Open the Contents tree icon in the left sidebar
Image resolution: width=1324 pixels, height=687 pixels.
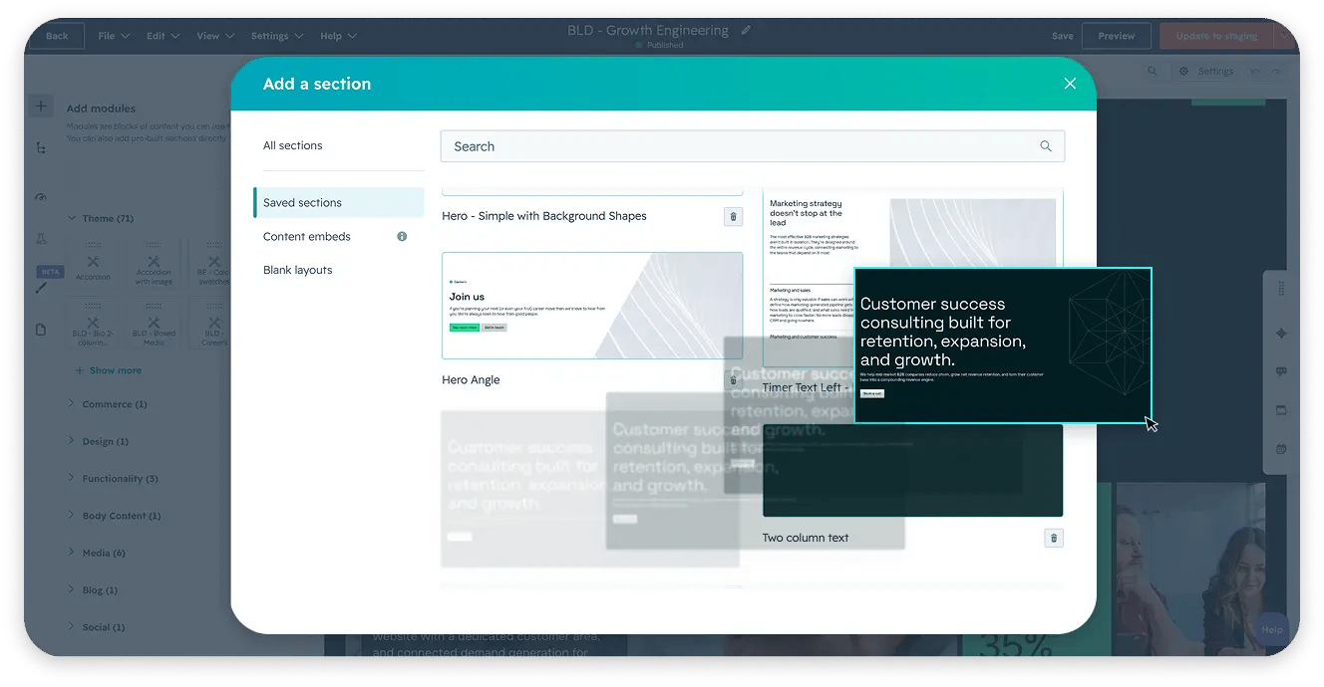41,147
